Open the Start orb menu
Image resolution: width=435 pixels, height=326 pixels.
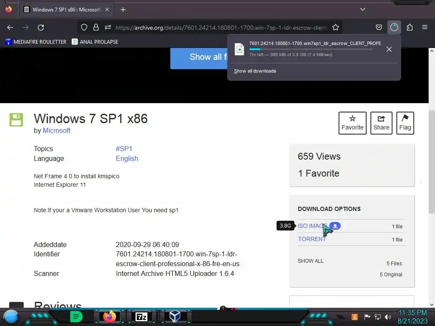coord(11,317)
